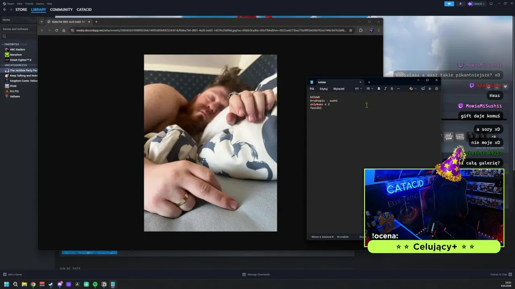
Task: Go to the Steam COMMUNITY tab
Action: pyautogui.click(x=61, y=10)
